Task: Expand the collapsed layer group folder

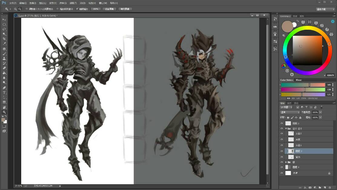Action: [286, 162]
